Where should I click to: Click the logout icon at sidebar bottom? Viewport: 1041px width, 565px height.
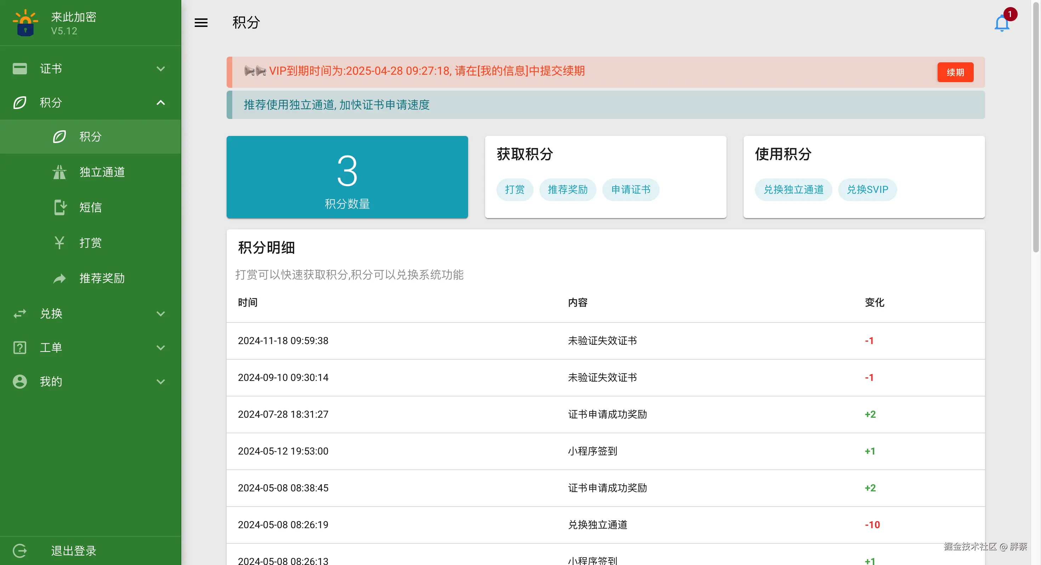coord(20,550)
